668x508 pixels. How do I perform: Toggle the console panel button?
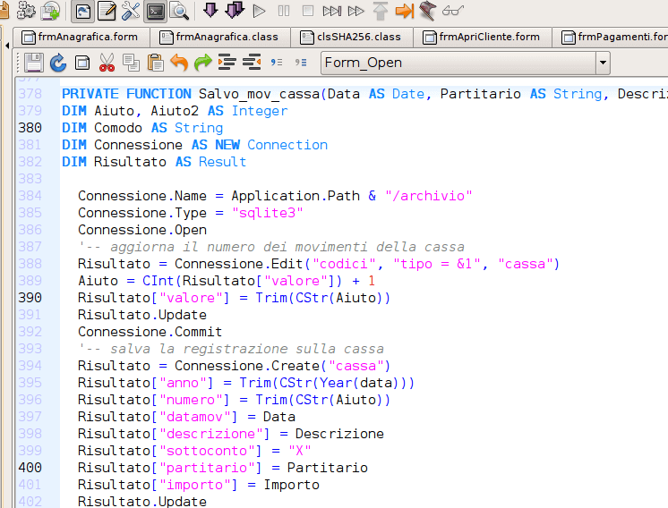(x=155, y=11)
